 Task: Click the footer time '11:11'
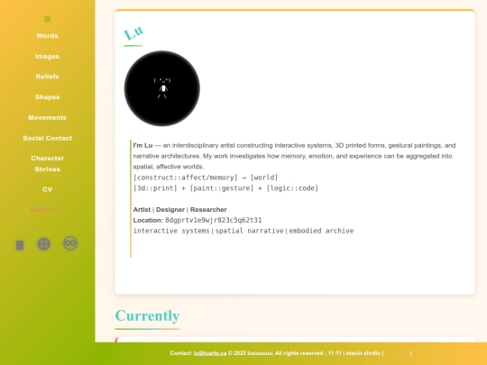[335, 353]
